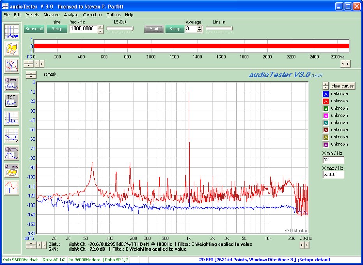Select the teal A curve slot
363x265 pixels.
[x=326, y=122]
